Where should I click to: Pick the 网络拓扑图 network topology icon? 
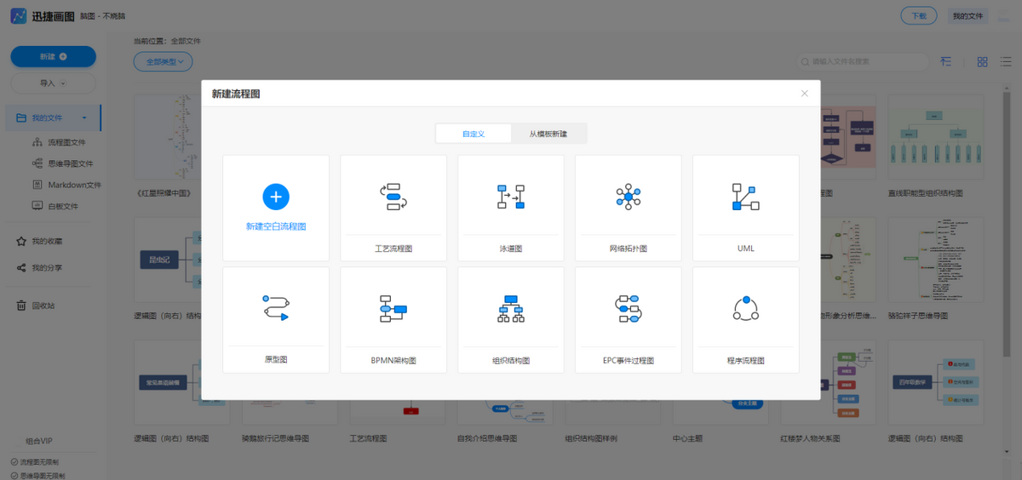628,197
